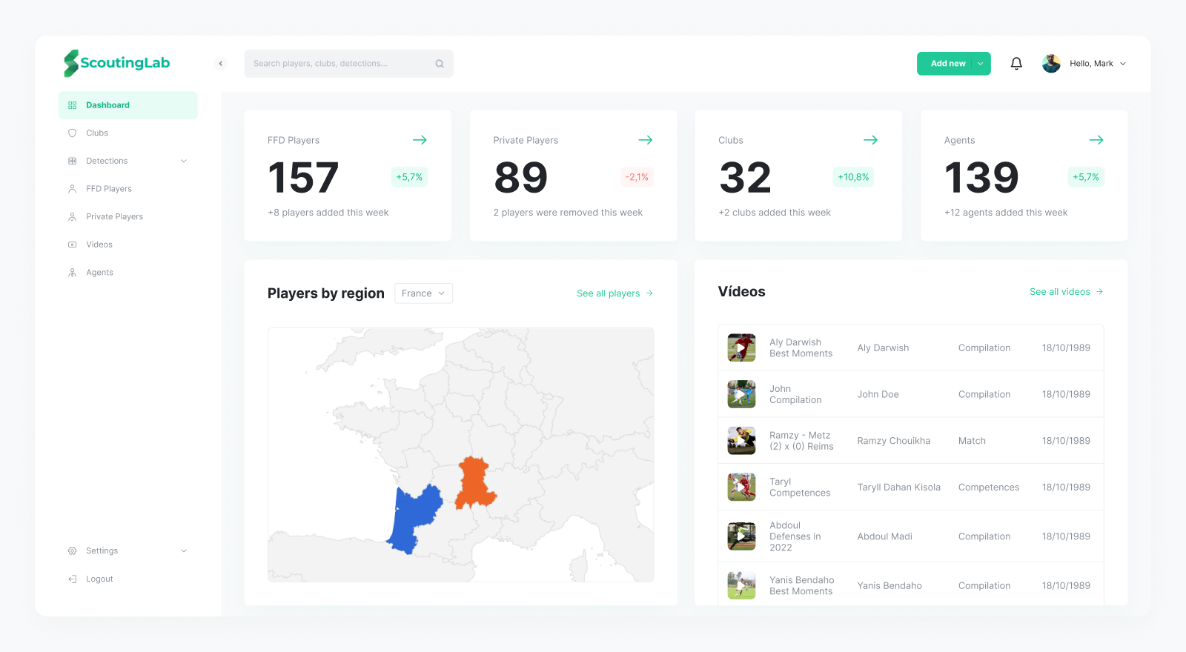
Task: Open the Add new dropdown arrow
Action: point(981,64)
